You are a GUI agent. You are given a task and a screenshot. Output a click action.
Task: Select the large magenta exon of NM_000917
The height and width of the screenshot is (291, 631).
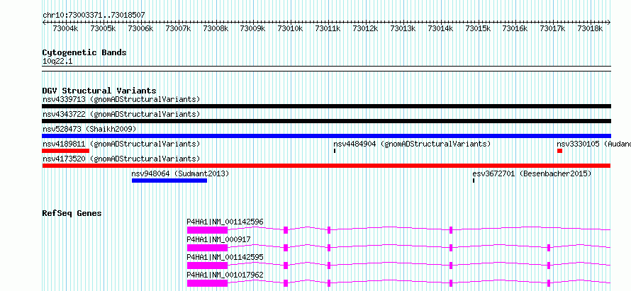pos(207,248)
